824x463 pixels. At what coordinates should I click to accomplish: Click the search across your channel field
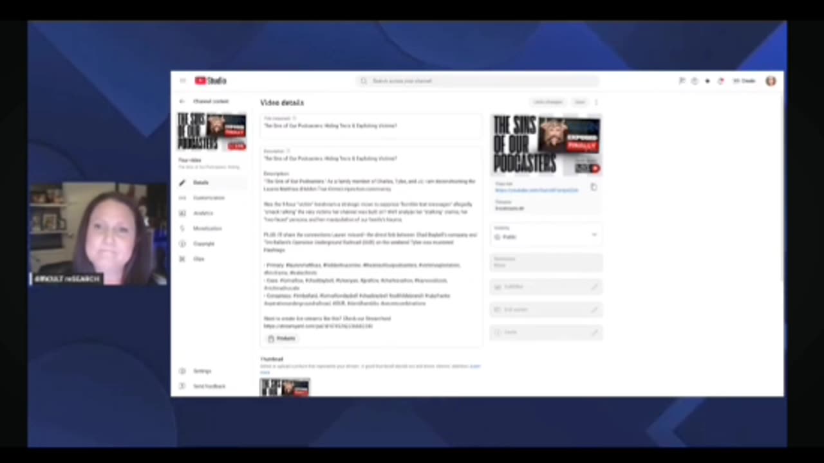(x=478, y=81)
